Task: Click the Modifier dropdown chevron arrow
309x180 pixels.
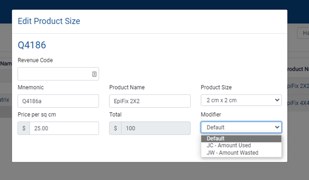Action: pyautogui.click(x=277, y=127)
